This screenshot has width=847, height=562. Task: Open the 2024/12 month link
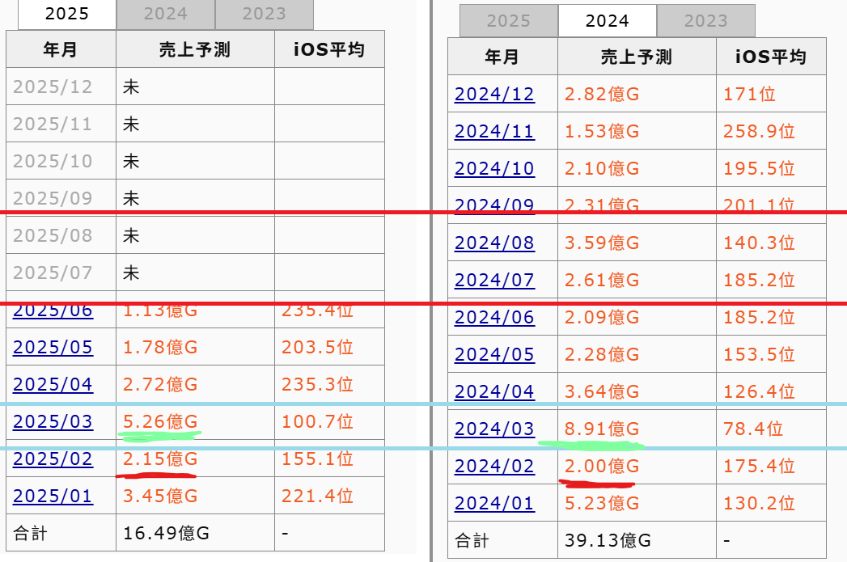pyautogui.click(x=494, y=94)
